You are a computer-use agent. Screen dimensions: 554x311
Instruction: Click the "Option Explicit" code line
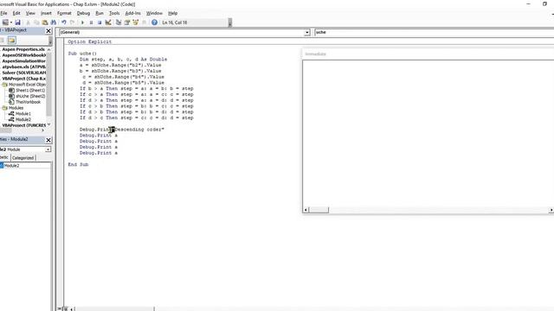[89, 41]
